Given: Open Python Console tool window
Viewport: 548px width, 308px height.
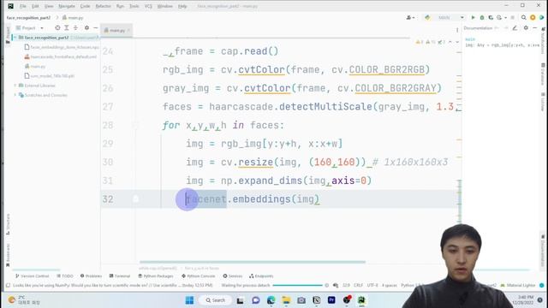Looking at the screenshot, I should tap(198, 275).
